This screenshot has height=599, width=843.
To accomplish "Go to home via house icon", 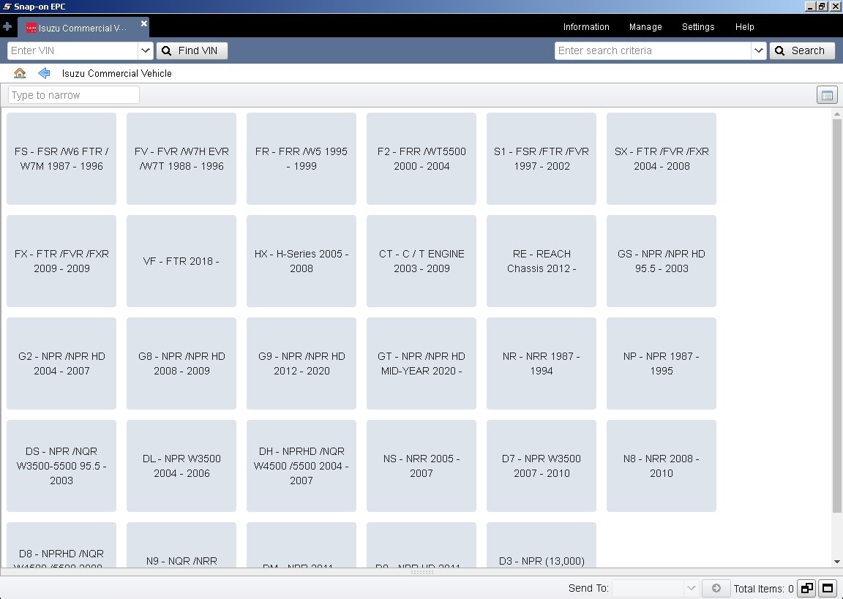I will 19,73.
